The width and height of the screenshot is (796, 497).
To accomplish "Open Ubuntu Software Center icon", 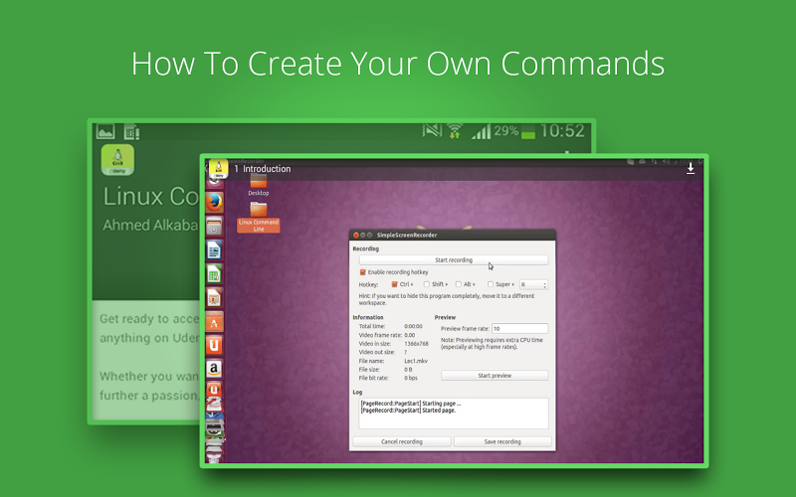I will point(214,322).
